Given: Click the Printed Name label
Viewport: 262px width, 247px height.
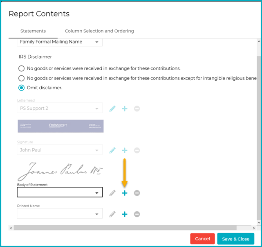Looking at the screenshot, I should pyautogui.click(x=28, y=206).
